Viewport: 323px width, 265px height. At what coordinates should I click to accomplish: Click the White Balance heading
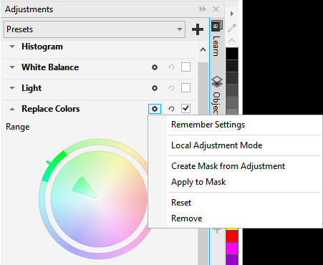[50, 67]
